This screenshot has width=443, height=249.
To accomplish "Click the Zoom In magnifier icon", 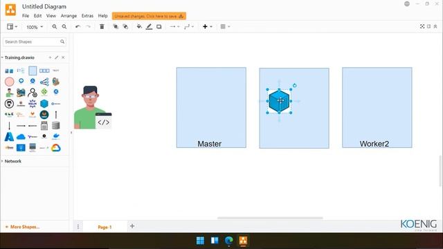I will (55, 26).
